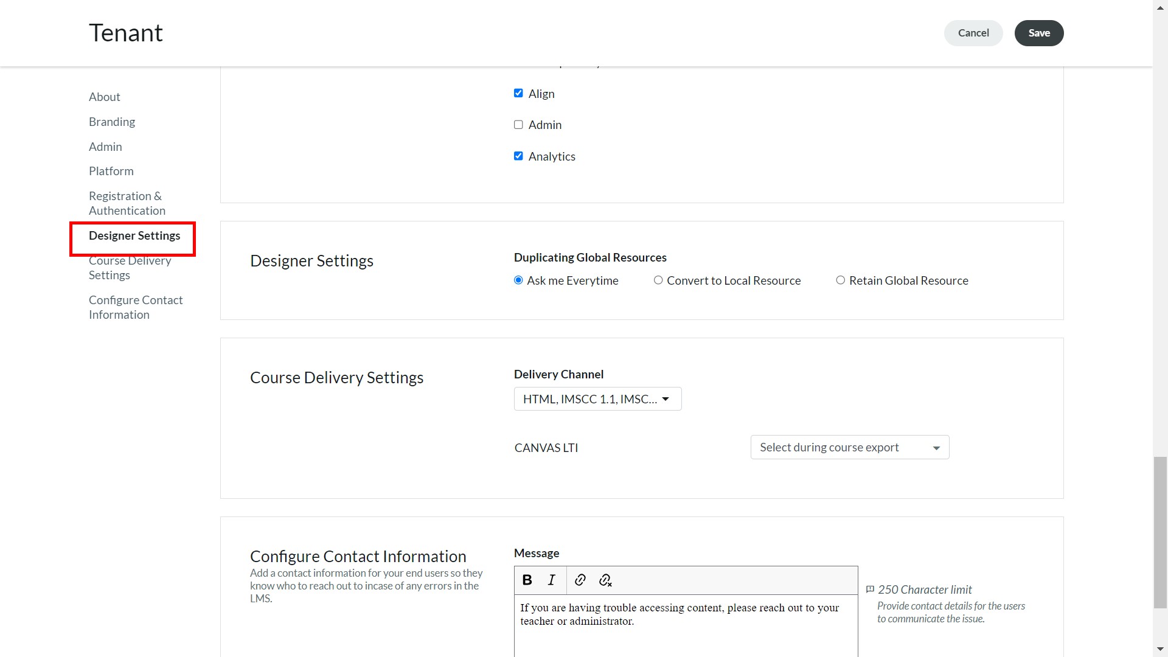The image size is (1168, 657).
Task: Toggle bold in the Message editor
Action: point(527,580)
